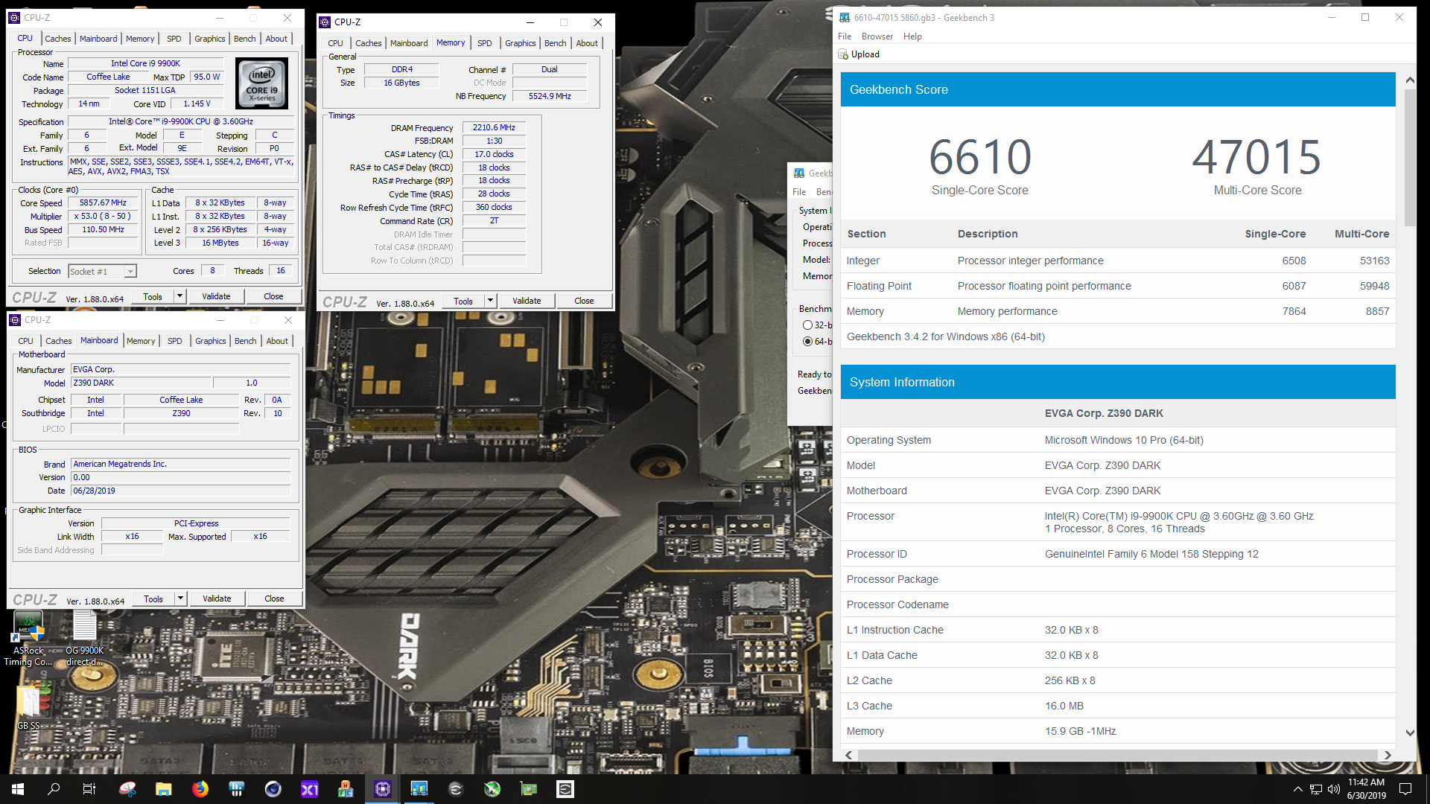The width and height of the screenshot is (1430, 804).
Task: Open the Windows Start menu
Action: click(18, 789)
